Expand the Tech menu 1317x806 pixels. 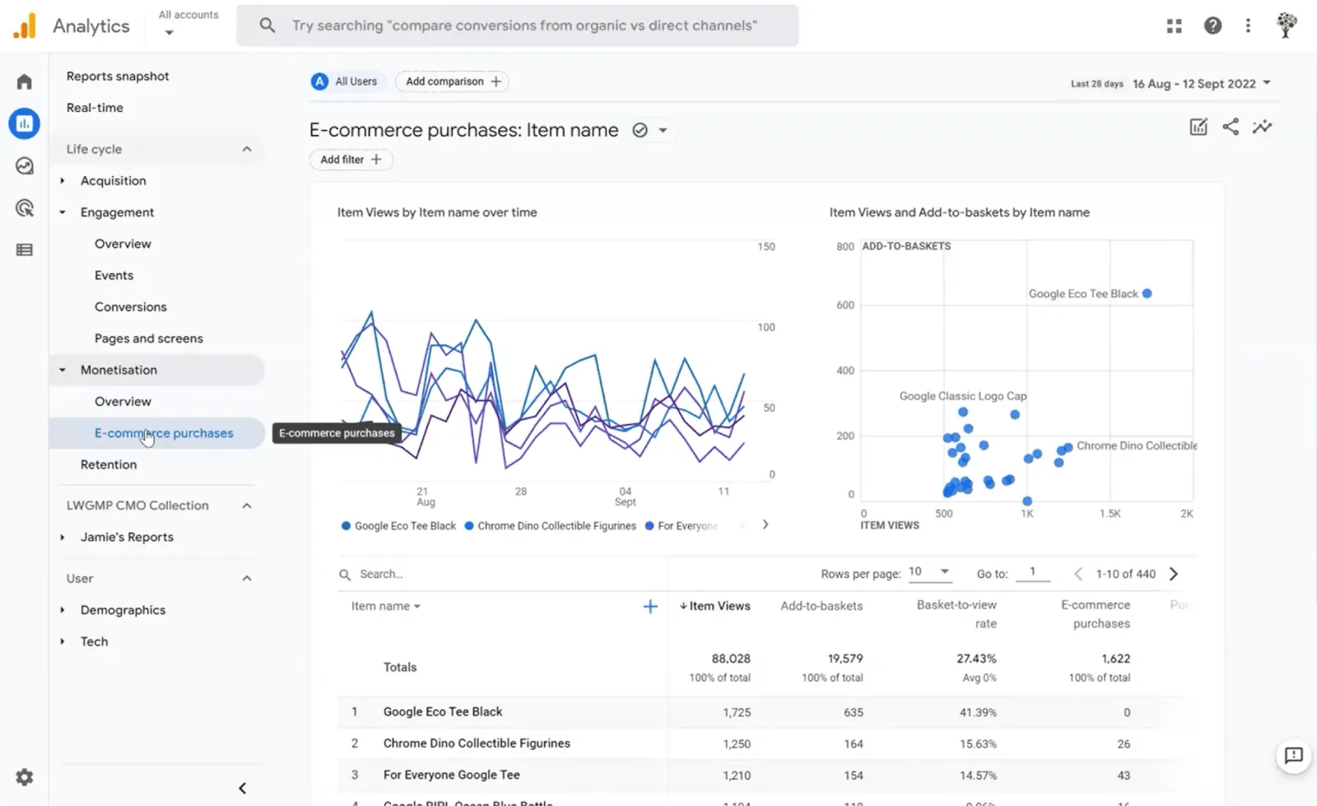coord(63,641)
